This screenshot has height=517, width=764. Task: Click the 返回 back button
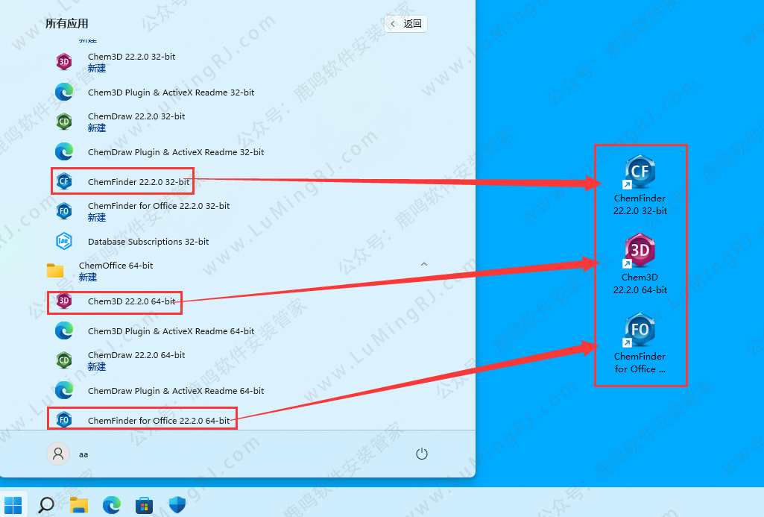point(406,23)
